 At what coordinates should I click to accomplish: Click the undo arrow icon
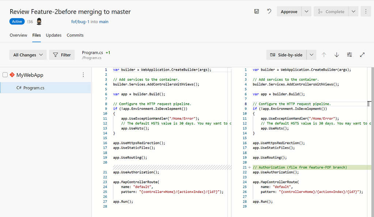click(269, 11)
